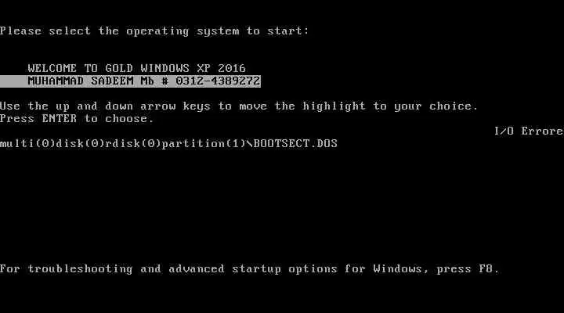Click the BOOTSECT.DOS file name
Screen dimensions: 564x313
click(x=295, y=144)
